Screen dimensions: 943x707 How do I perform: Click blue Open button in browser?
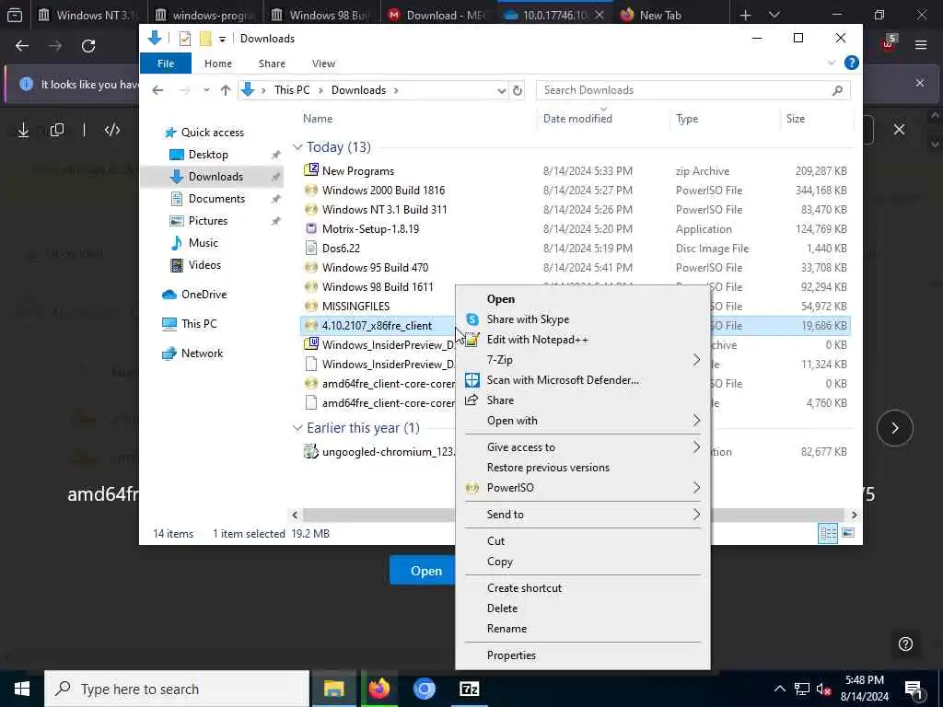click(423, 571)
